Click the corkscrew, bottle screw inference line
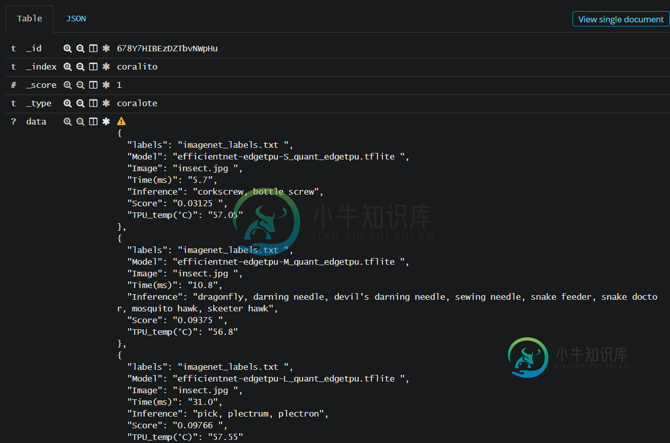The height and width of the screenshot is (443, 670). (x=226, y=192)
